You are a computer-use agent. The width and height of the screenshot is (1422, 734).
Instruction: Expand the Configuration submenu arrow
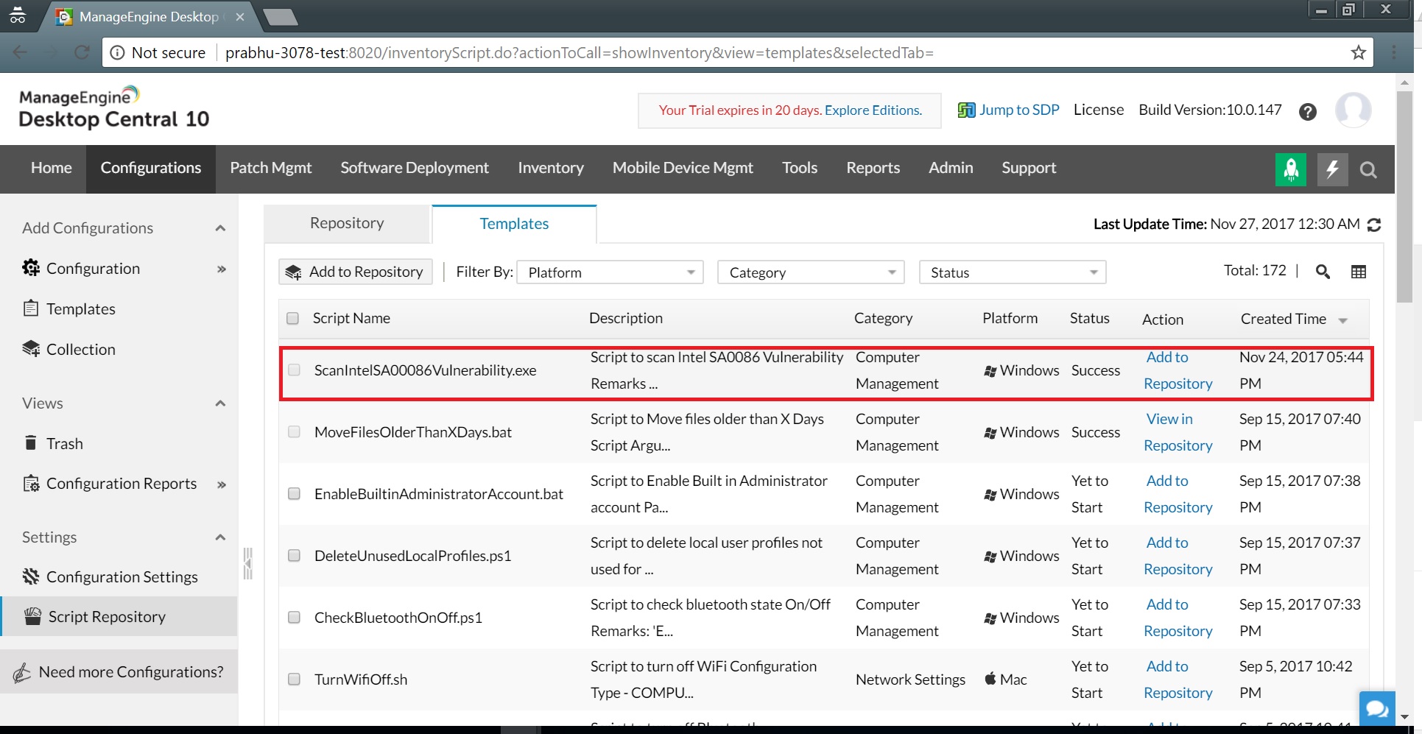point(222,269)
